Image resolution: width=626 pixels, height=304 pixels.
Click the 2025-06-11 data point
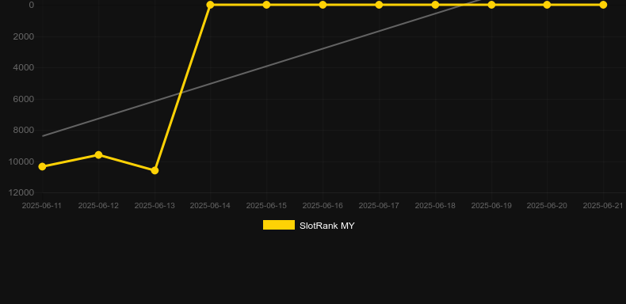click(42, 166)
